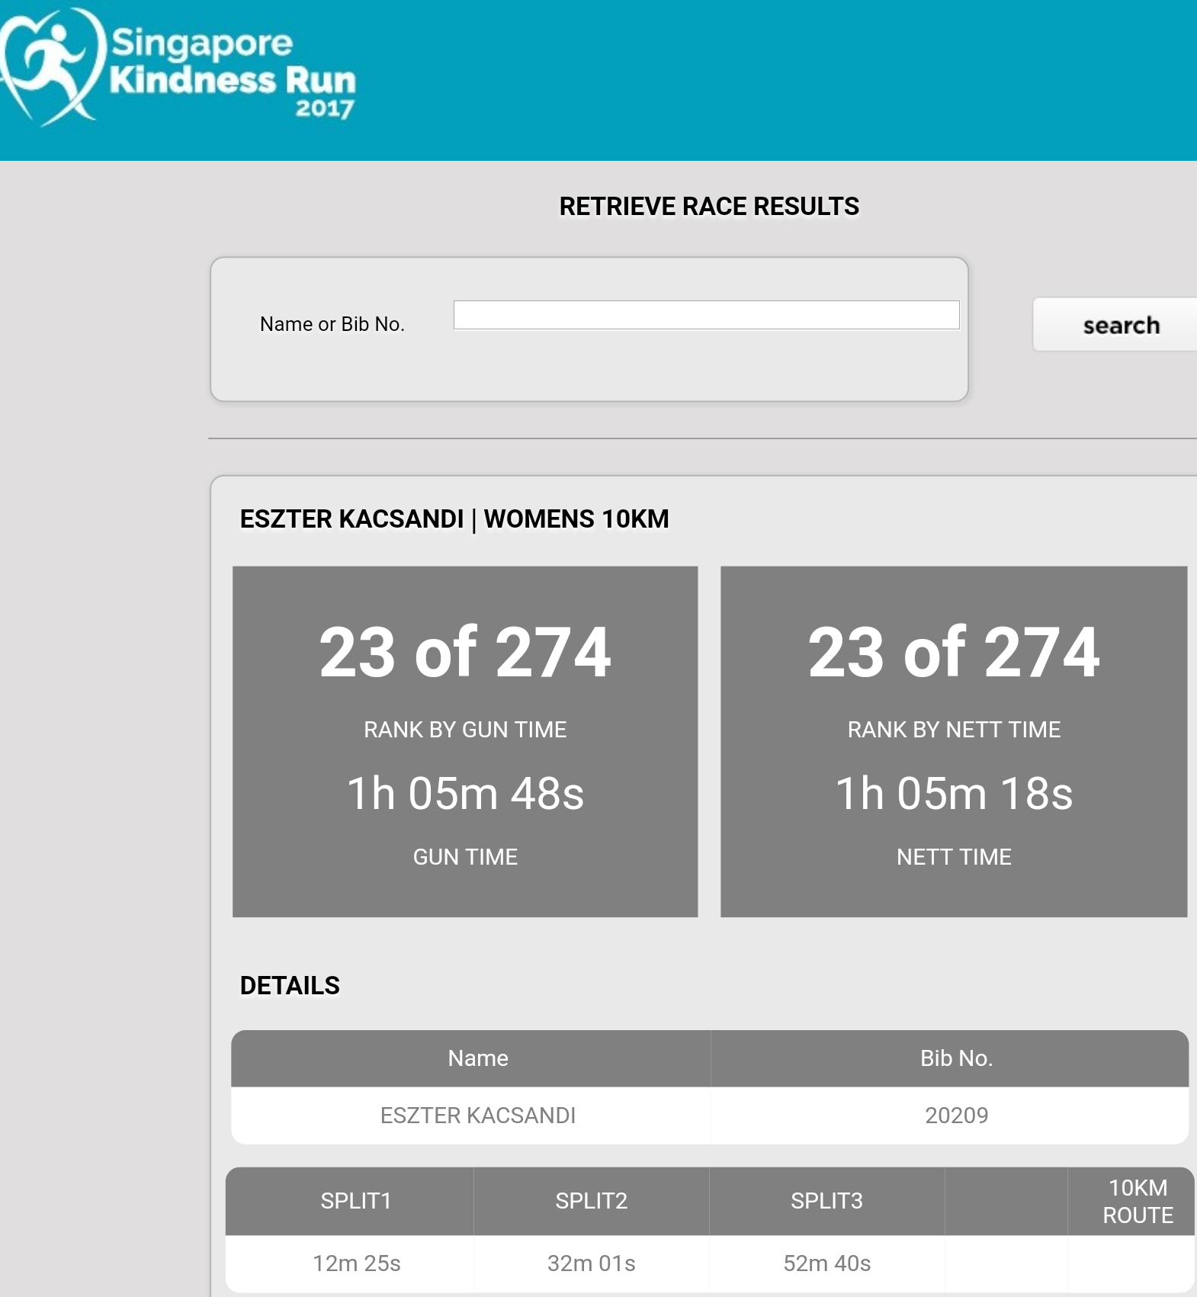Click the Singapore Kindness Run 2017 title

(233, 72)
